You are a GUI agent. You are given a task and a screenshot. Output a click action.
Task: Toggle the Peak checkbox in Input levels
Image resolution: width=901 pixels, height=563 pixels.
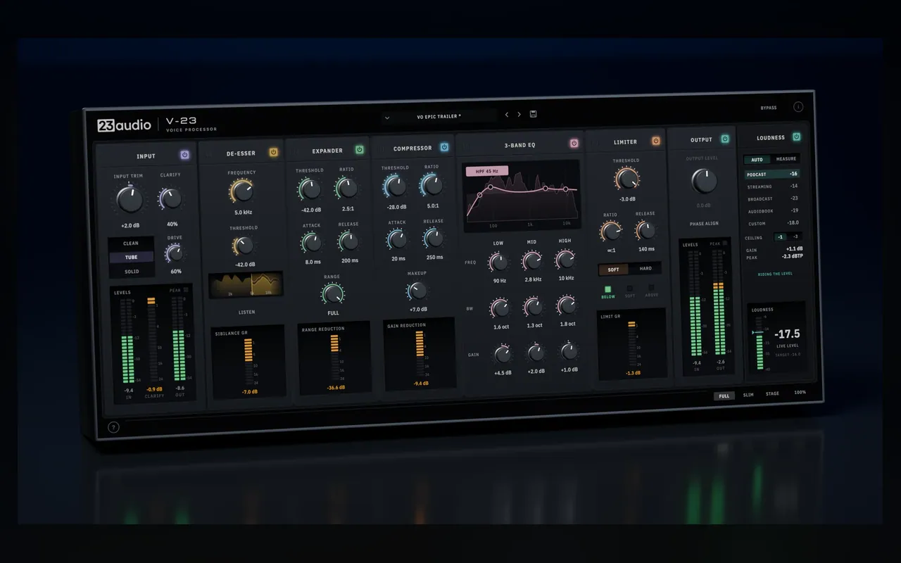pyautogui.click(x=186, y=290)
